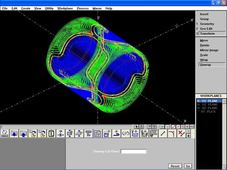Toggle the red circle snap icon

pyautogui.click(x=183, y=126)
